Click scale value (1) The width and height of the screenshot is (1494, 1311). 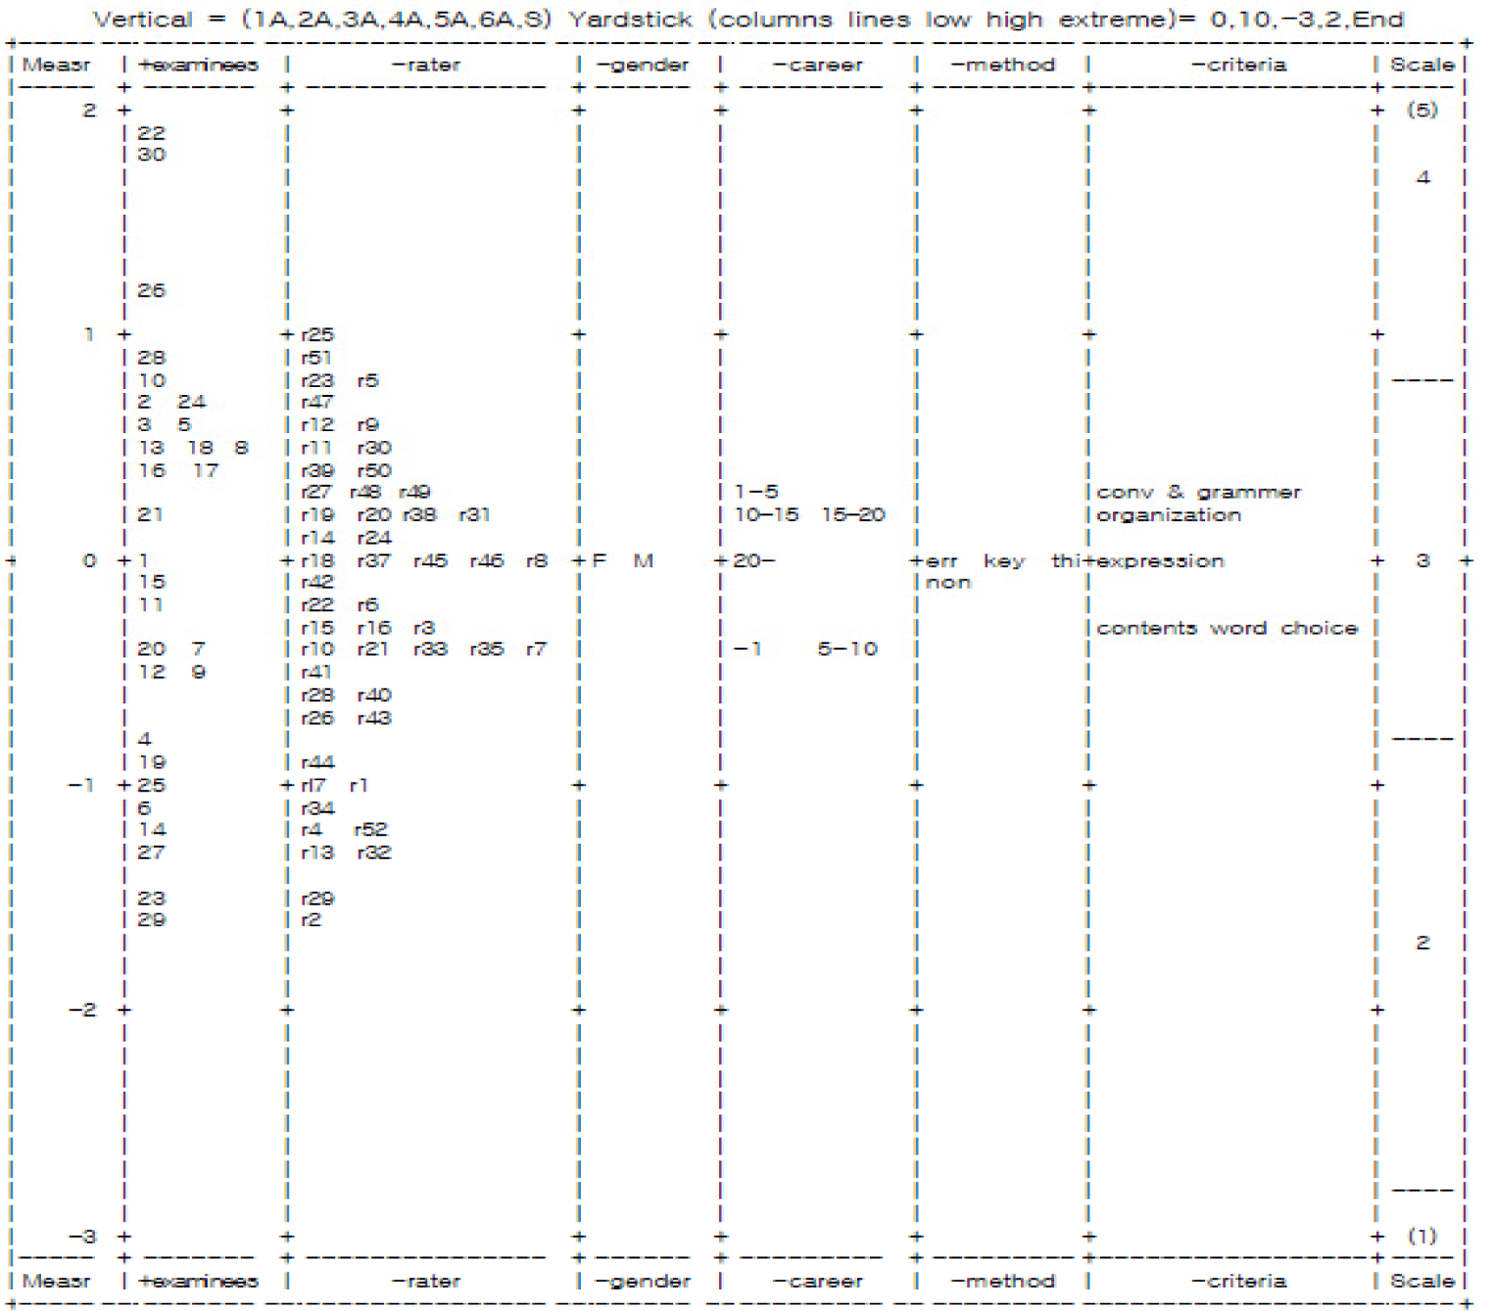[x=1422, y=1236]
